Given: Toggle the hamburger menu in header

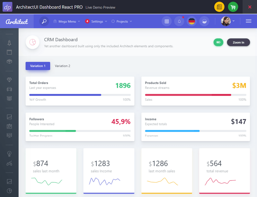Looking at the screenshot, I should pos(248,21).
